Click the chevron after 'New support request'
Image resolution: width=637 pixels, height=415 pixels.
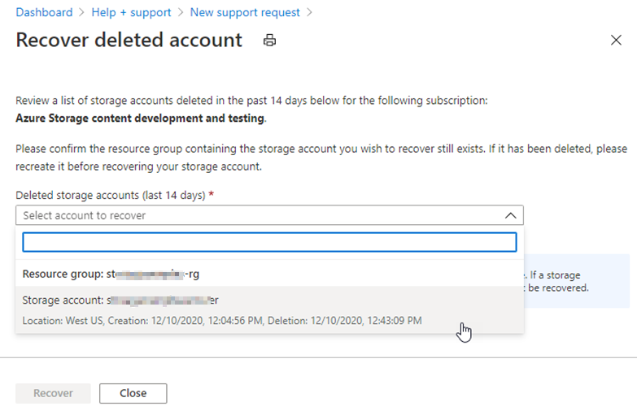309,13
